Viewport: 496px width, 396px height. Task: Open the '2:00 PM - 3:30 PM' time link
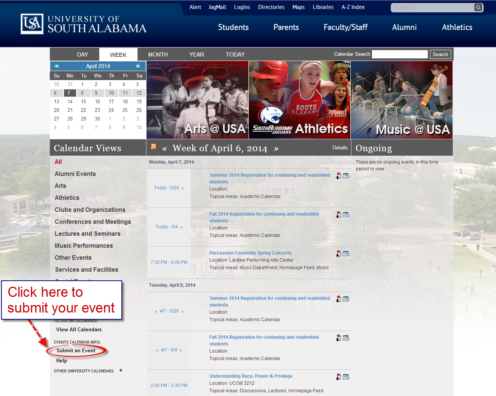(x=169, y=386)
